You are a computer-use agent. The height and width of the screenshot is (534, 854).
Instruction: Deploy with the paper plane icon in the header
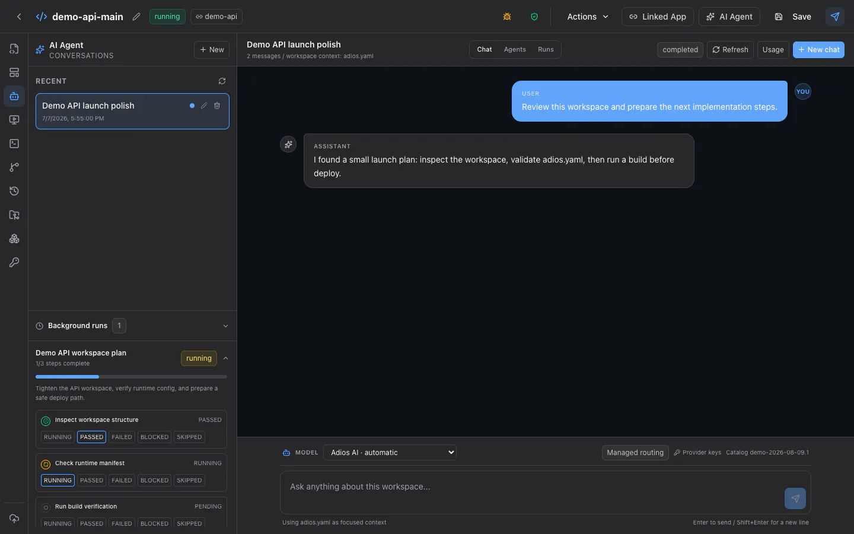pos(835,17)
